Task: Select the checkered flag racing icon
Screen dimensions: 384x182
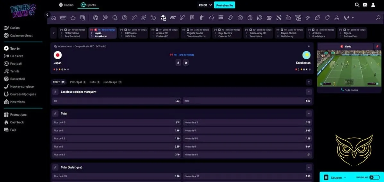Action: (192, 18)
